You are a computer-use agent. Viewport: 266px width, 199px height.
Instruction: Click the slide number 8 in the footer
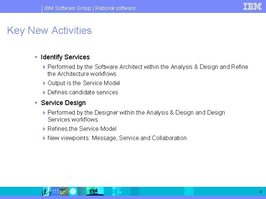[x=260, y=192]
